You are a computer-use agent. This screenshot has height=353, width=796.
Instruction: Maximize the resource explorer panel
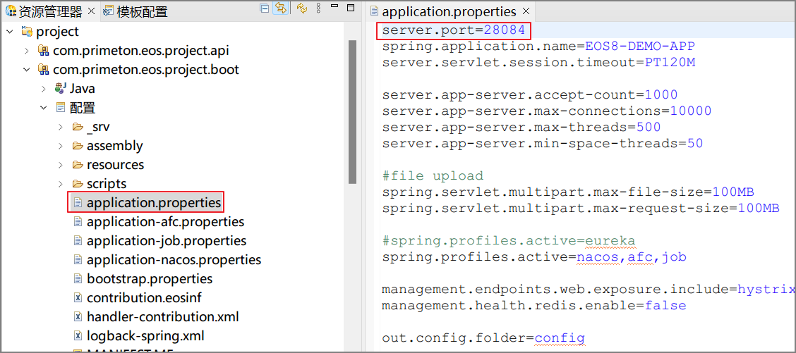tap(351, 8)
